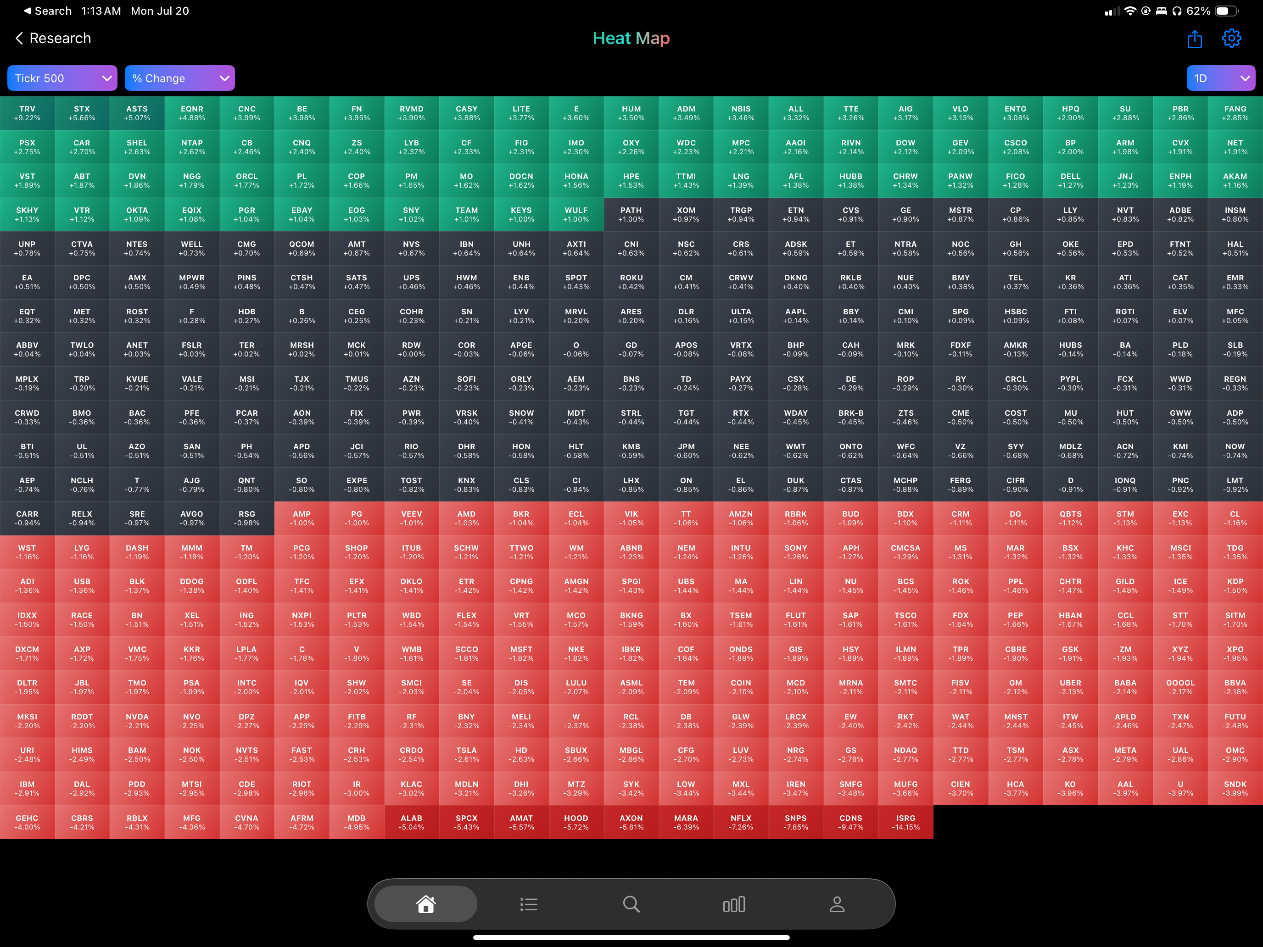The width and height of the screenshot is (1263, 947).
Task: Open 1D timeframe dropdown
Action: [1221, 78]
